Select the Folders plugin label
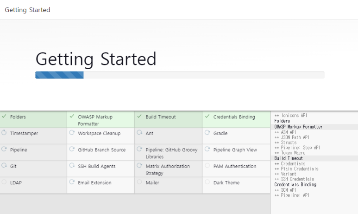This screenshot has width=358, height=214. (x=18, y=117)
